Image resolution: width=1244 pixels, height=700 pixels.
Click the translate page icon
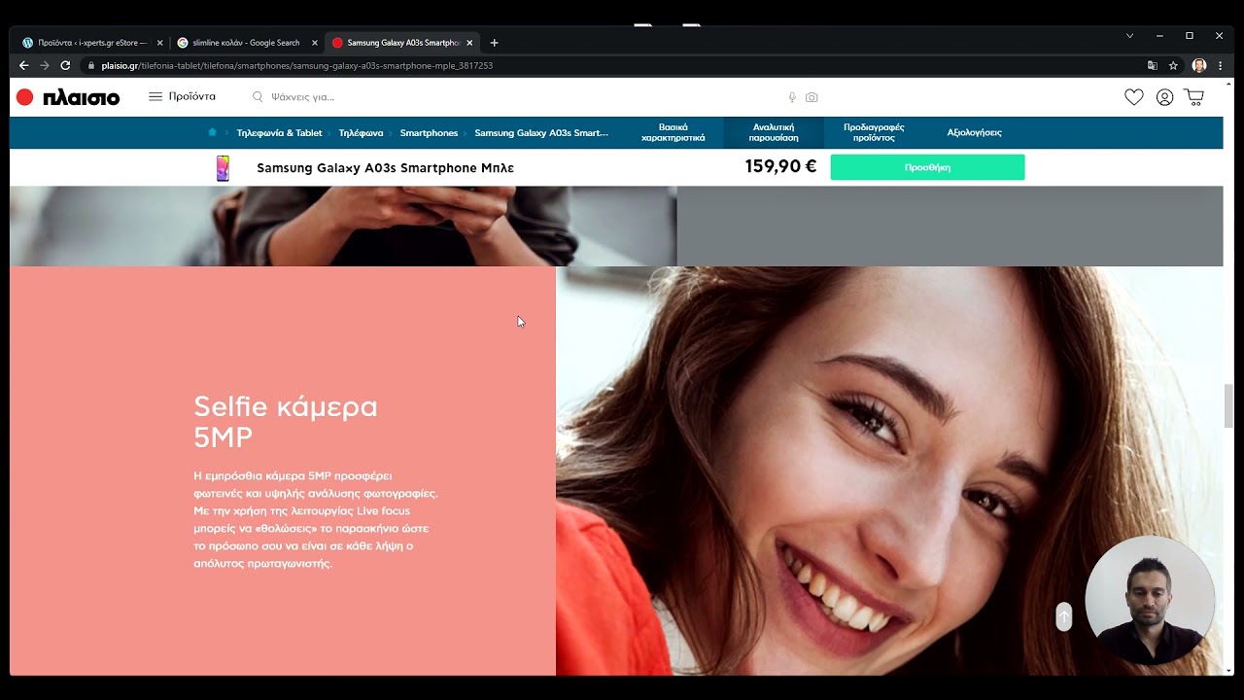(1152, 65)
